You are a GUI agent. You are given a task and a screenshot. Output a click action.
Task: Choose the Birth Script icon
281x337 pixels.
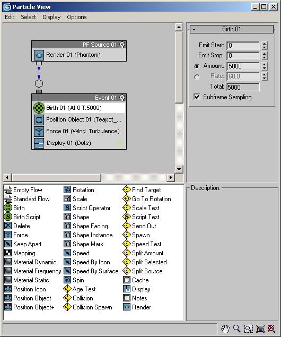point(8,217)
